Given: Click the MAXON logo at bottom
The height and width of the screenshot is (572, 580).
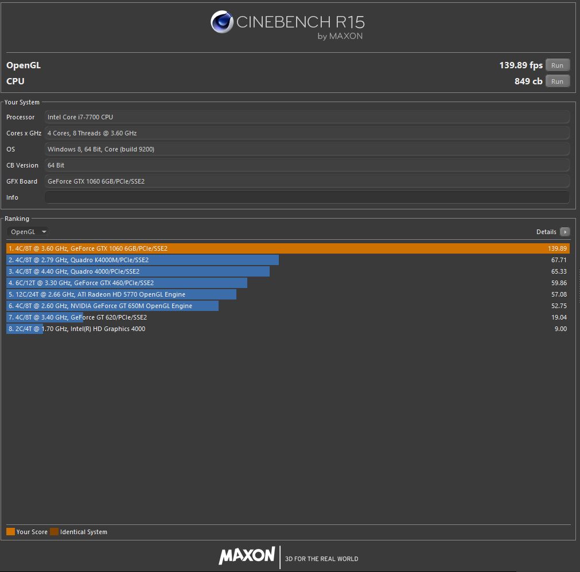Looking at the screenshot, I should click(x=247, y=556).
